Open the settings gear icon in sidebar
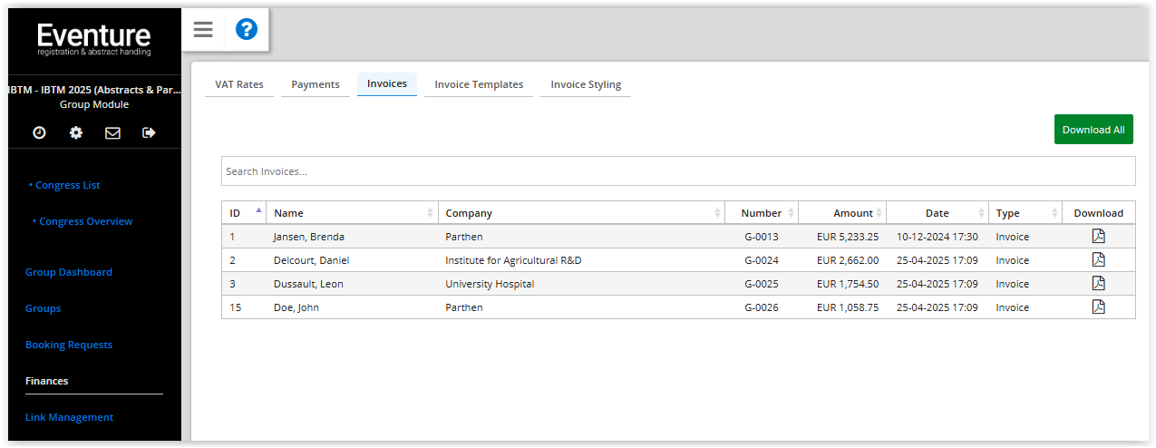The image size is (1156, 448). click(76, 132)
